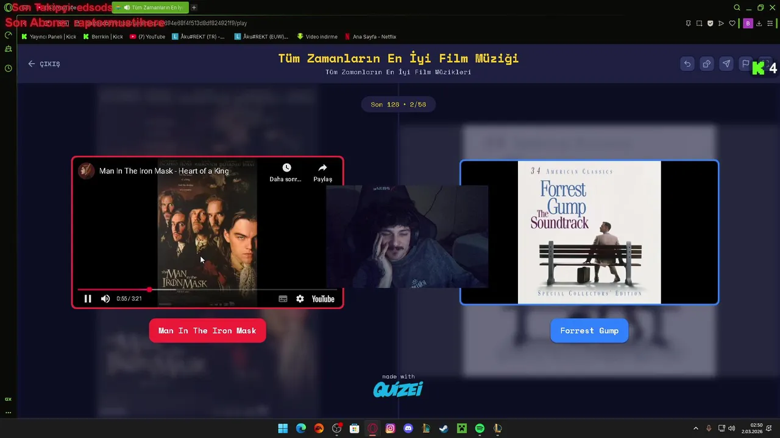The width and height of the screenshot is (780, 438).
Task: Expand the system tray hidden icons chevron
Action: tap(696, 428)
